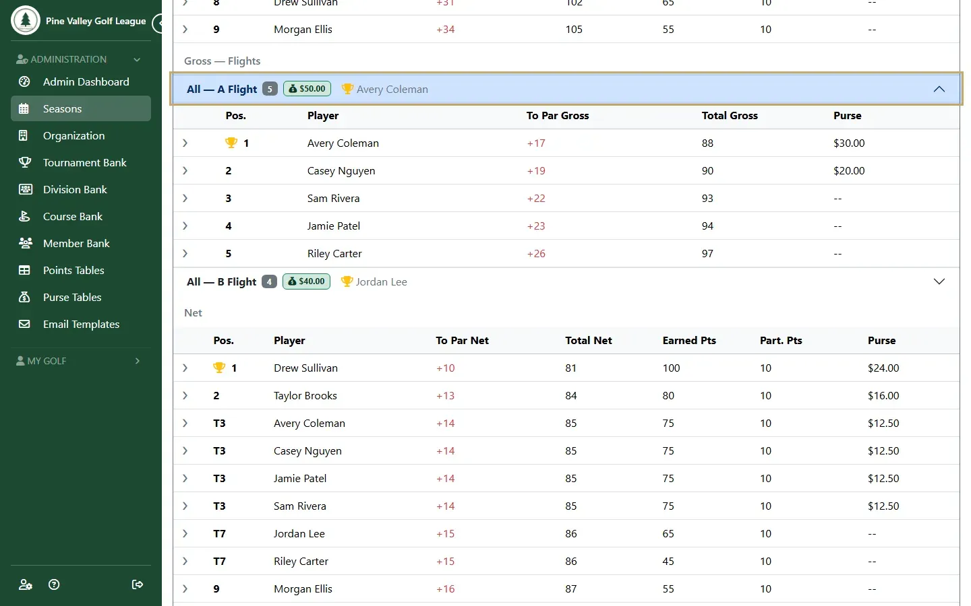
Task: Click the Division Bank icon
Action: pos(25,189)
